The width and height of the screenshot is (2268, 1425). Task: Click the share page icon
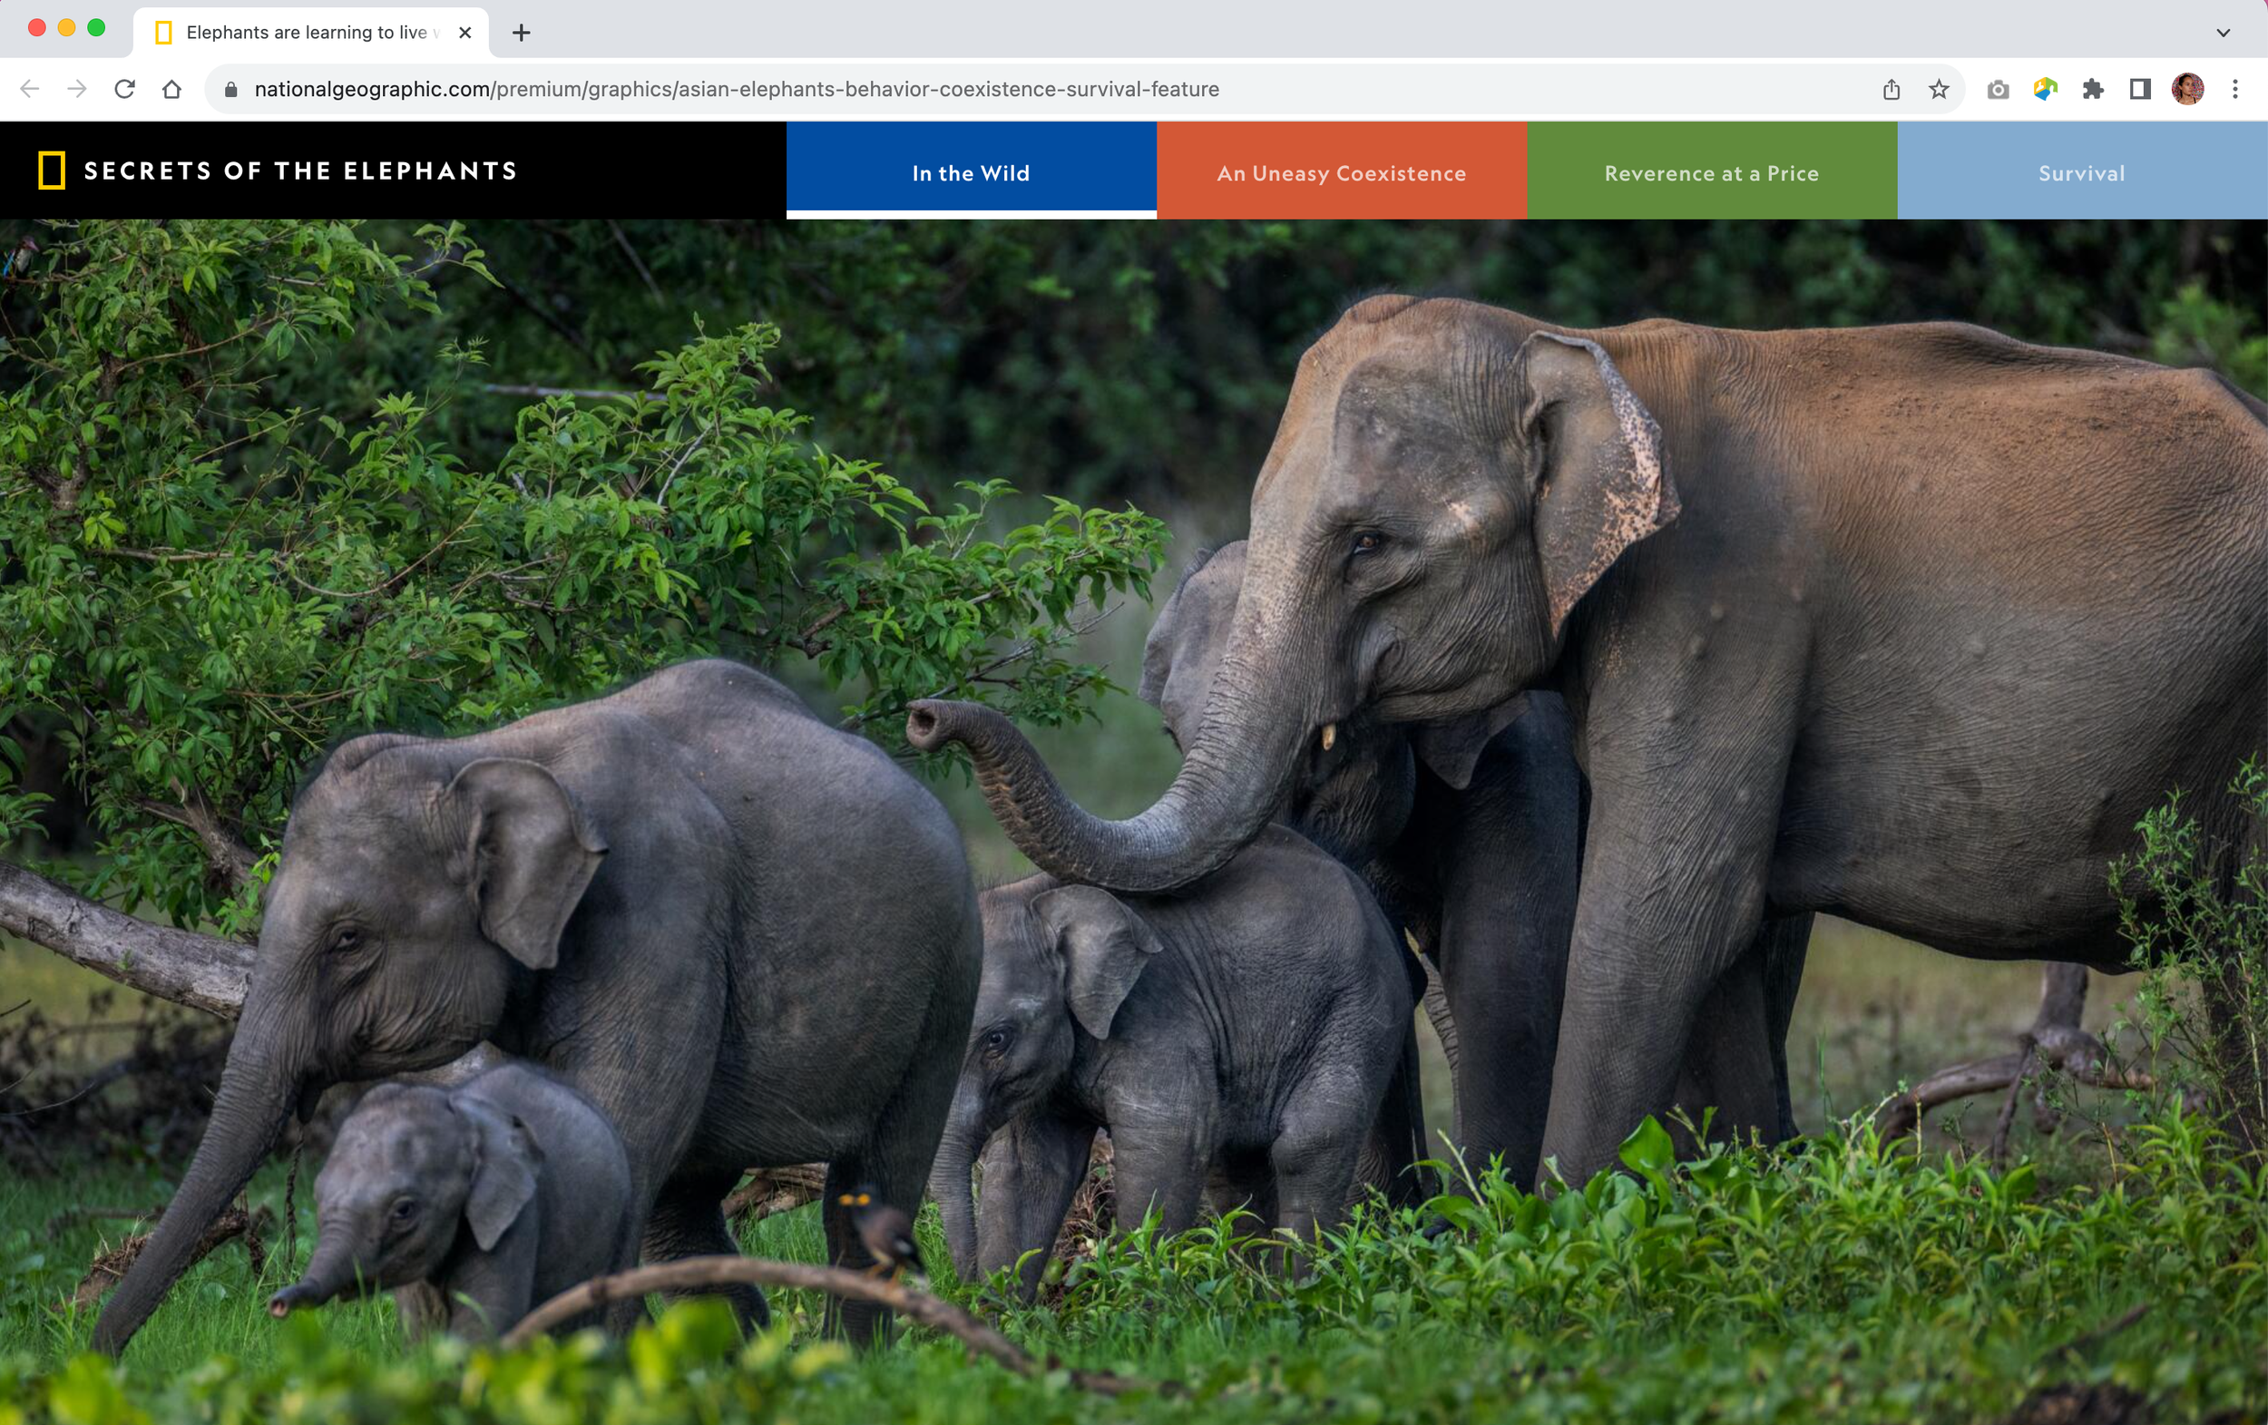coord(1892,90)
